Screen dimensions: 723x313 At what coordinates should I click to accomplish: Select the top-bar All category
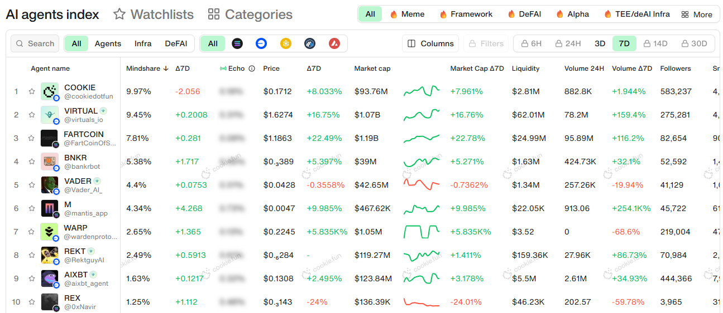click(x=370, y=14)
